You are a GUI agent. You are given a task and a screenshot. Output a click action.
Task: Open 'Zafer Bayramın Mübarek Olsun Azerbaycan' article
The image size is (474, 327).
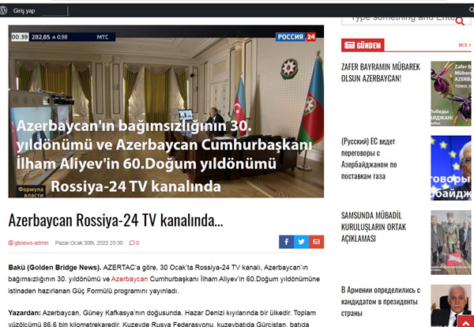381,73
